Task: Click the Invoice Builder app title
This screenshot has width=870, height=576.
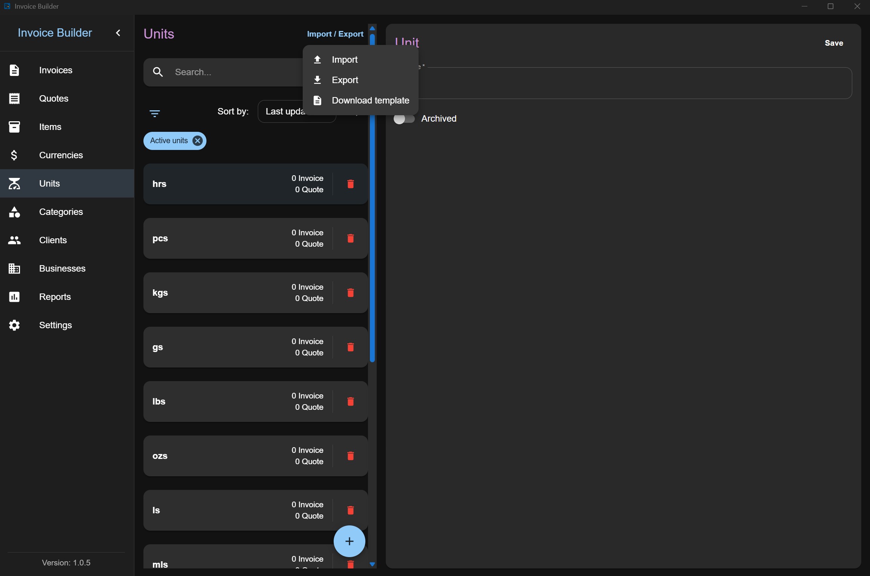Action: point(55,33)
